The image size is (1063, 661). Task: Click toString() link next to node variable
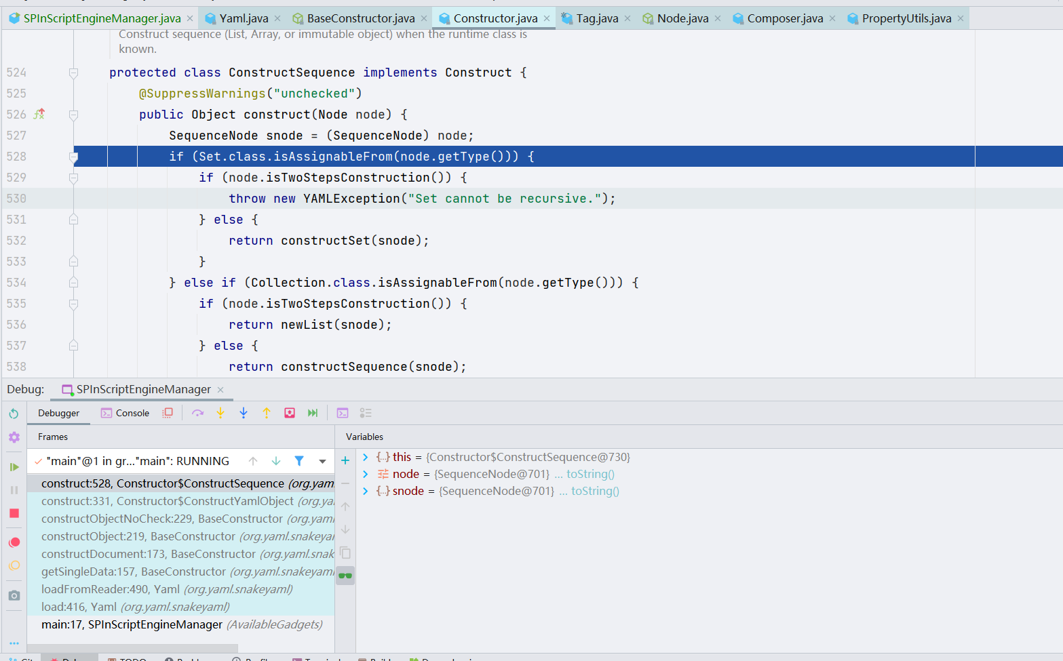point(590,474)
